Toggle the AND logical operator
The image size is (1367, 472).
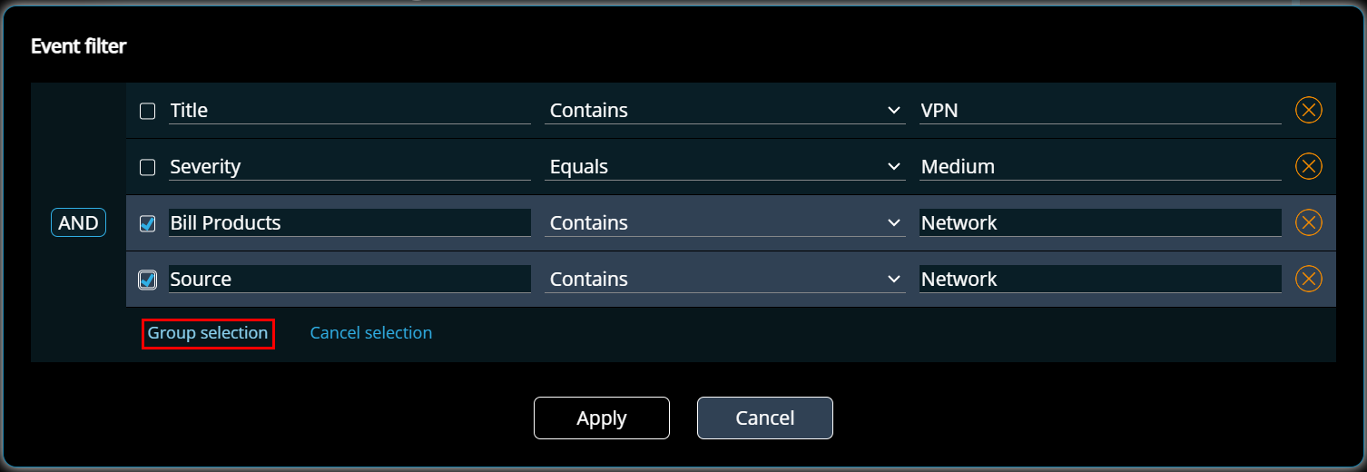pyautogui.click(x=78, y=223)
